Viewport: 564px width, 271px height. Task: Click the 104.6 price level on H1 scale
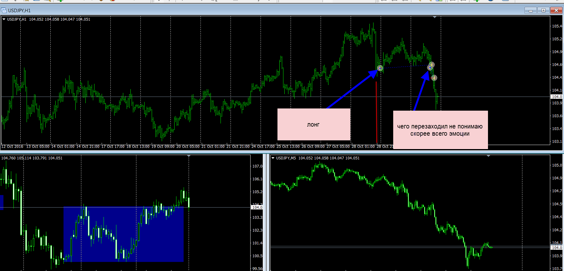[557, 64]
